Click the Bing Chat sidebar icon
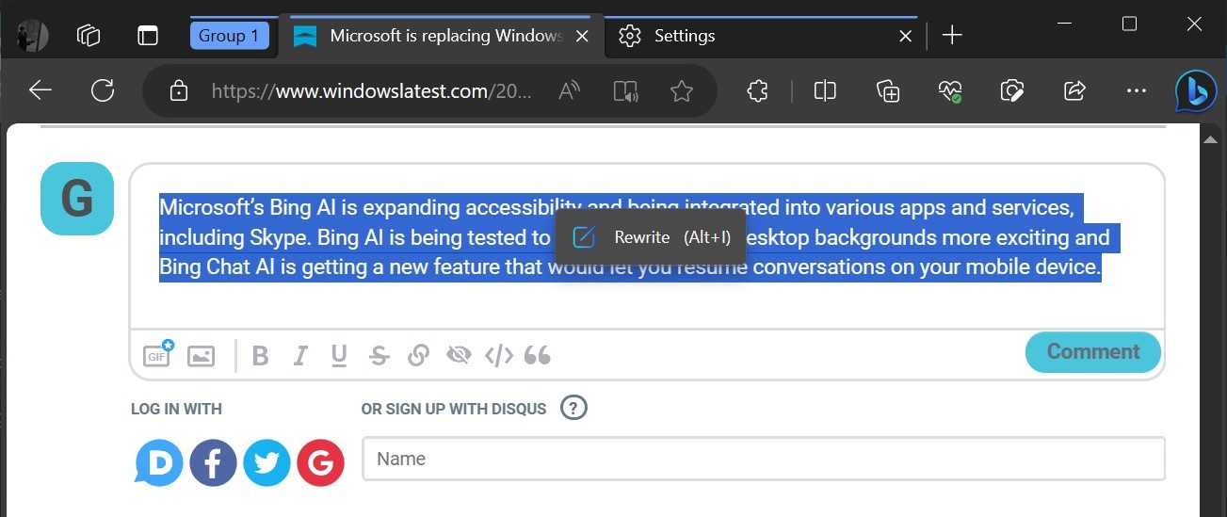The height and width of the screenshot is (517, 1227). click(1196, 91)
